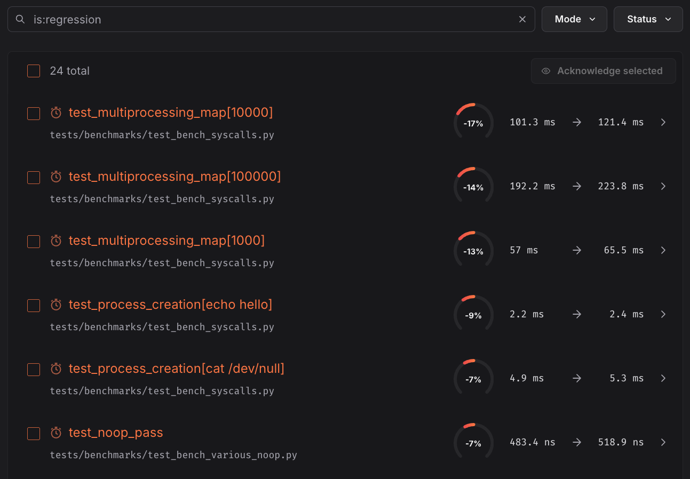Click the stopwatch icon beside test_process_creation[echo hello]

coord(56,305)
